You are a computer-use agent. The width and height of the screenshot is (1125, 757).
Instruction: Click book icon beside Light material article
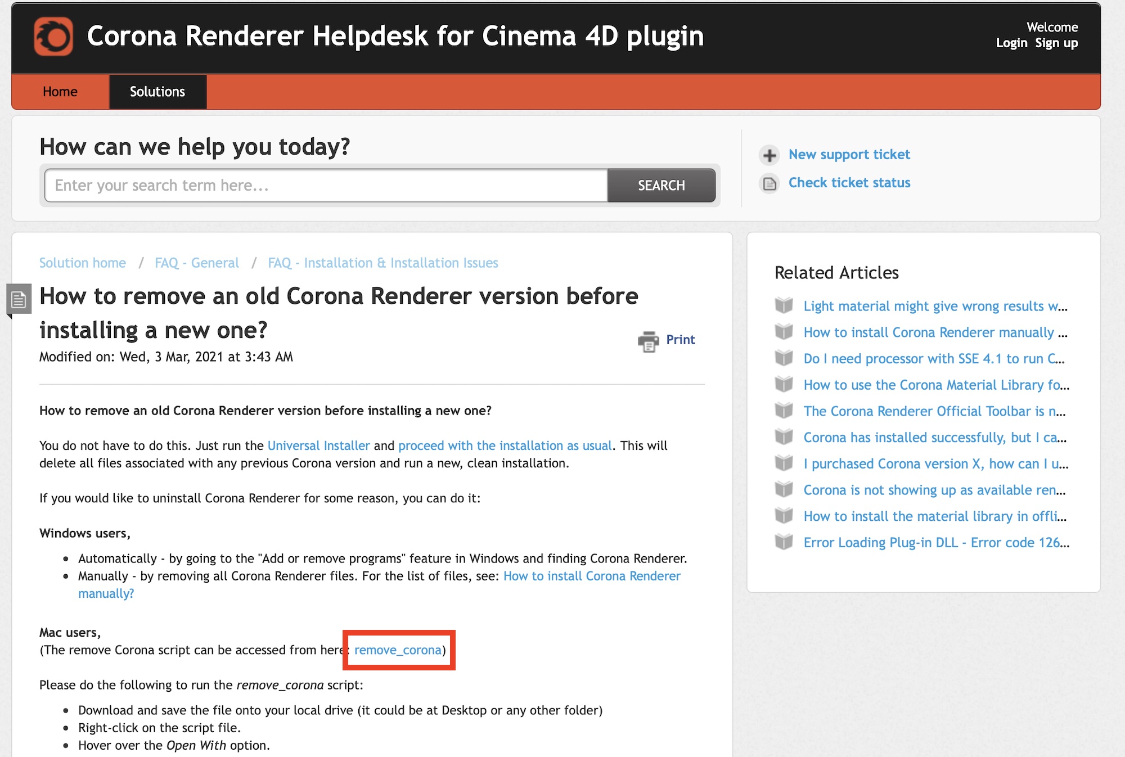[784, 305]
